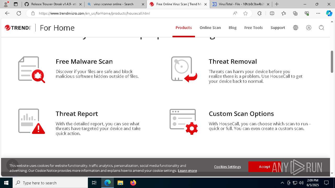Screen dimensions: 335x188
Task: Click the Edge profile avatar icon
Action: (x=6, y=4)
